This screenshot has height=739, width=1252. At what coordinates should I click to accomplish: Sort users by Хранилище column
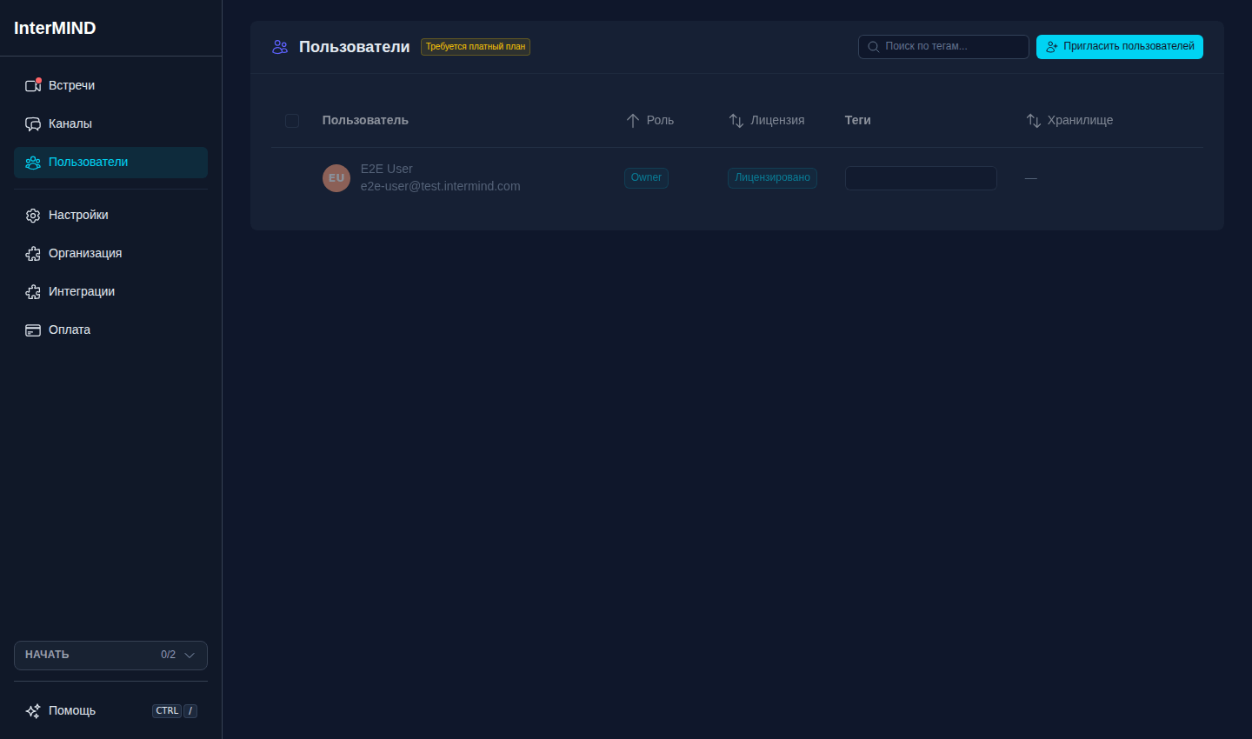pyautogui.click(x=1069, y=120)
